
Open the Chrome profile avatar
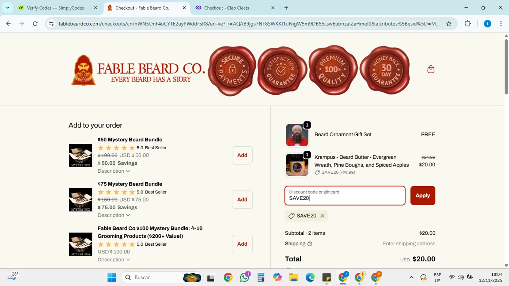tap(487, 23)
